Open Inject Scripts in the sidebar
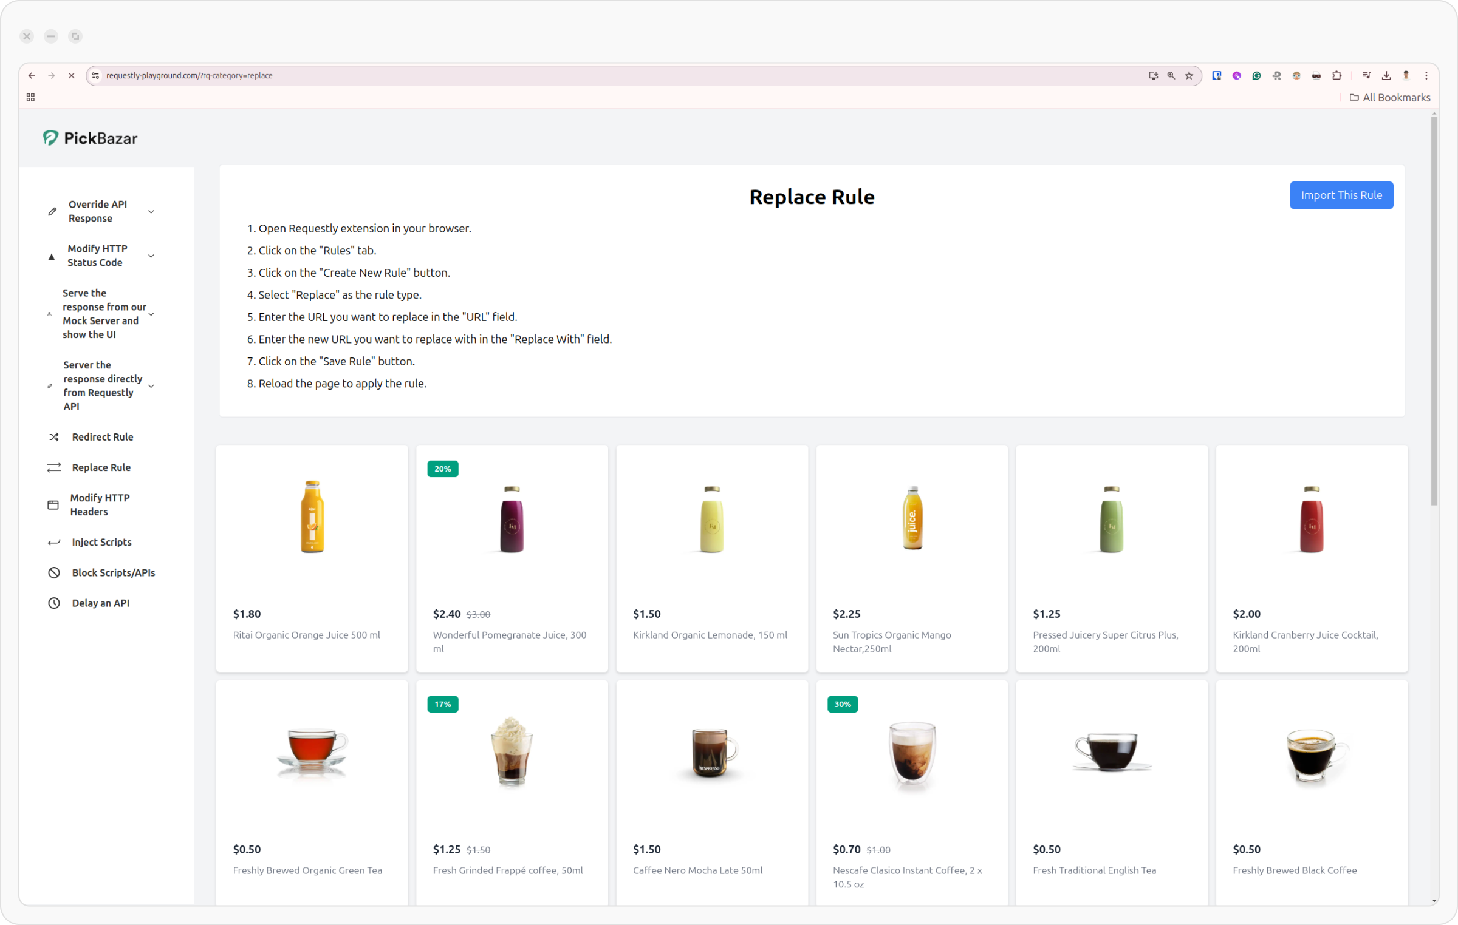The image size is (1458, 925). pos(101,542)
